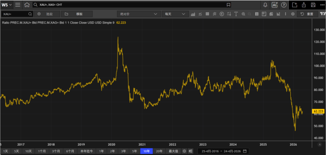Go to the home page icon

27,5
